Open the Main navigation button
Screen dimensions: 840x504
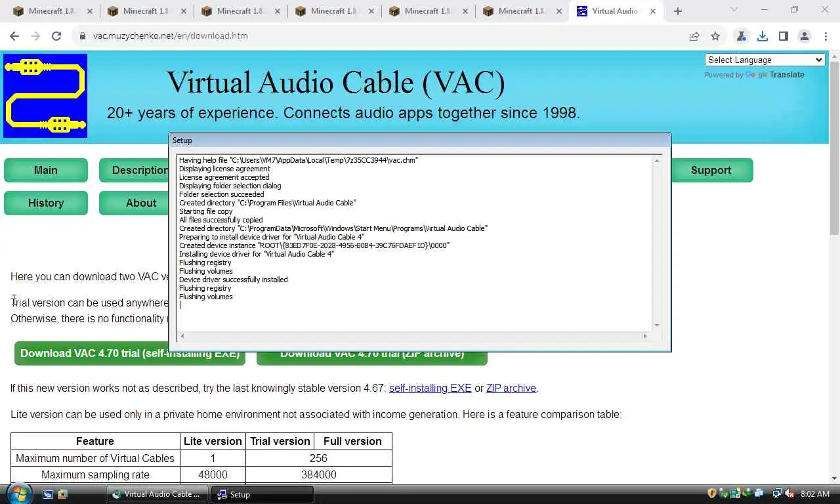pyautogui.click(x=46, y=170)
